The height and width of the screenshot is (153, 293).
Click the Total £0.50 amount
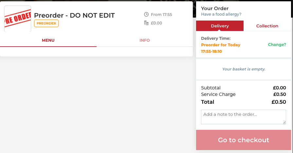click(x=279, y=102)
